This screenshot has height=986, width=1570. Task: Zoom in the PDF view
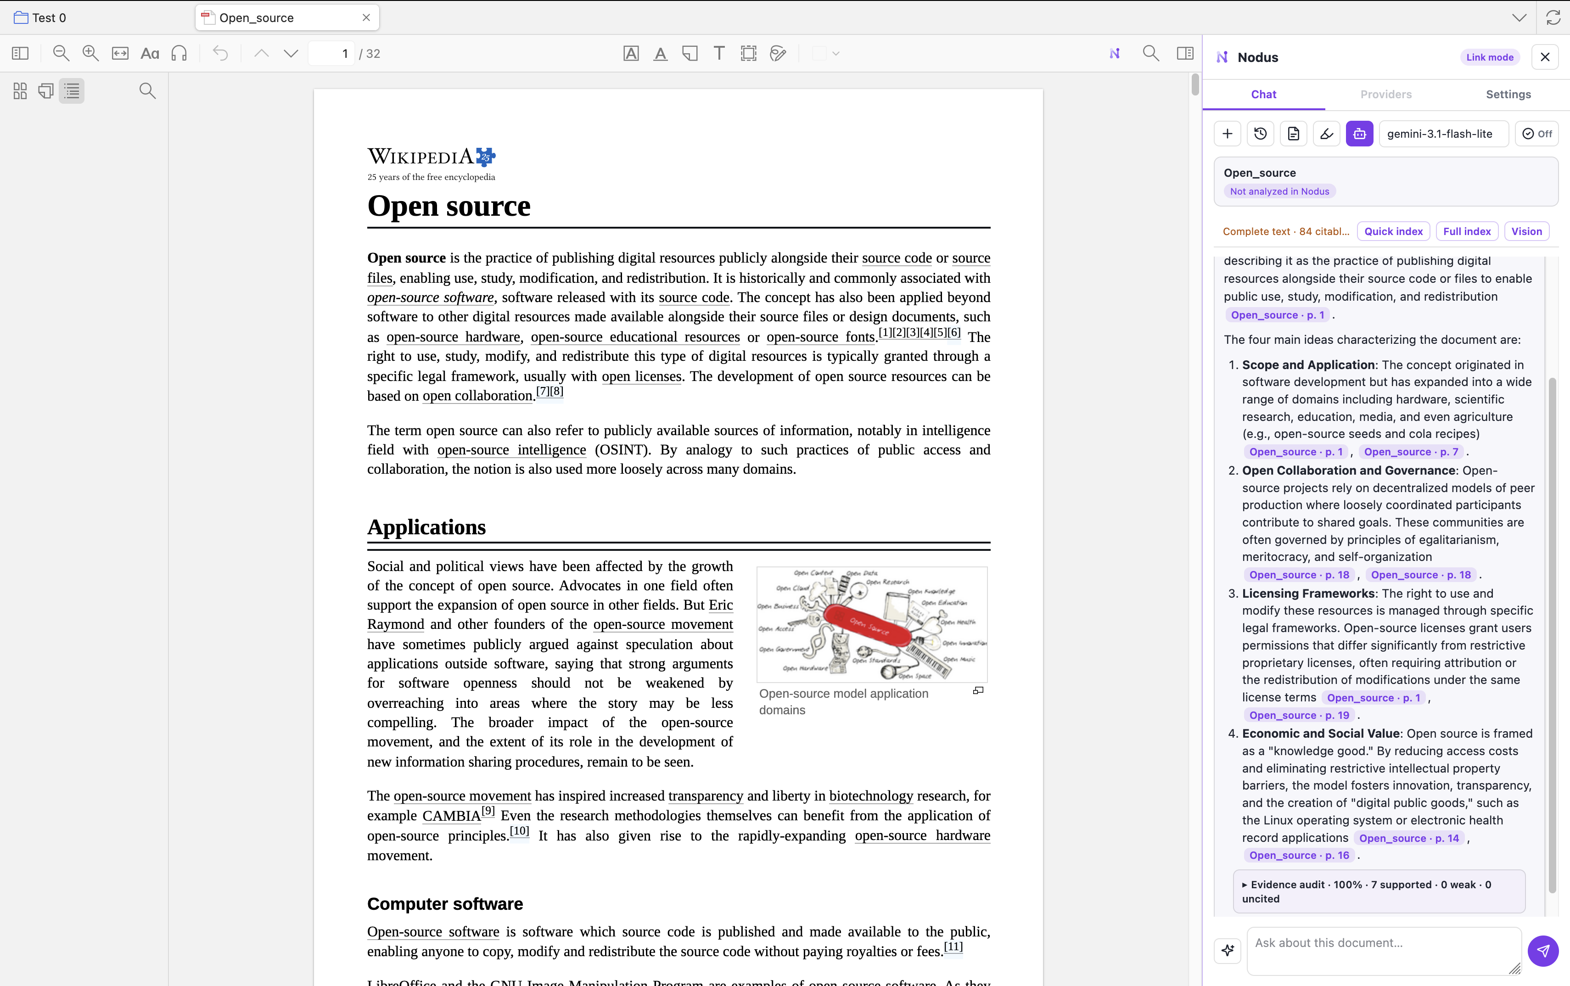(x=90, y=53)
